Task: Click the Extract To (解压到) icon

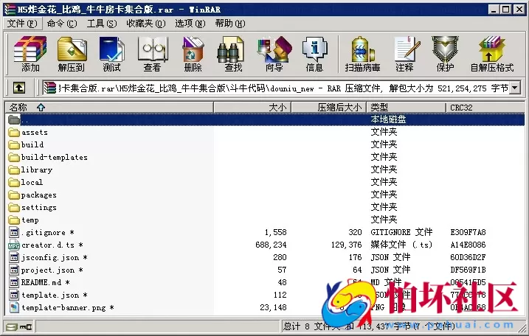Action: point(71,54)
